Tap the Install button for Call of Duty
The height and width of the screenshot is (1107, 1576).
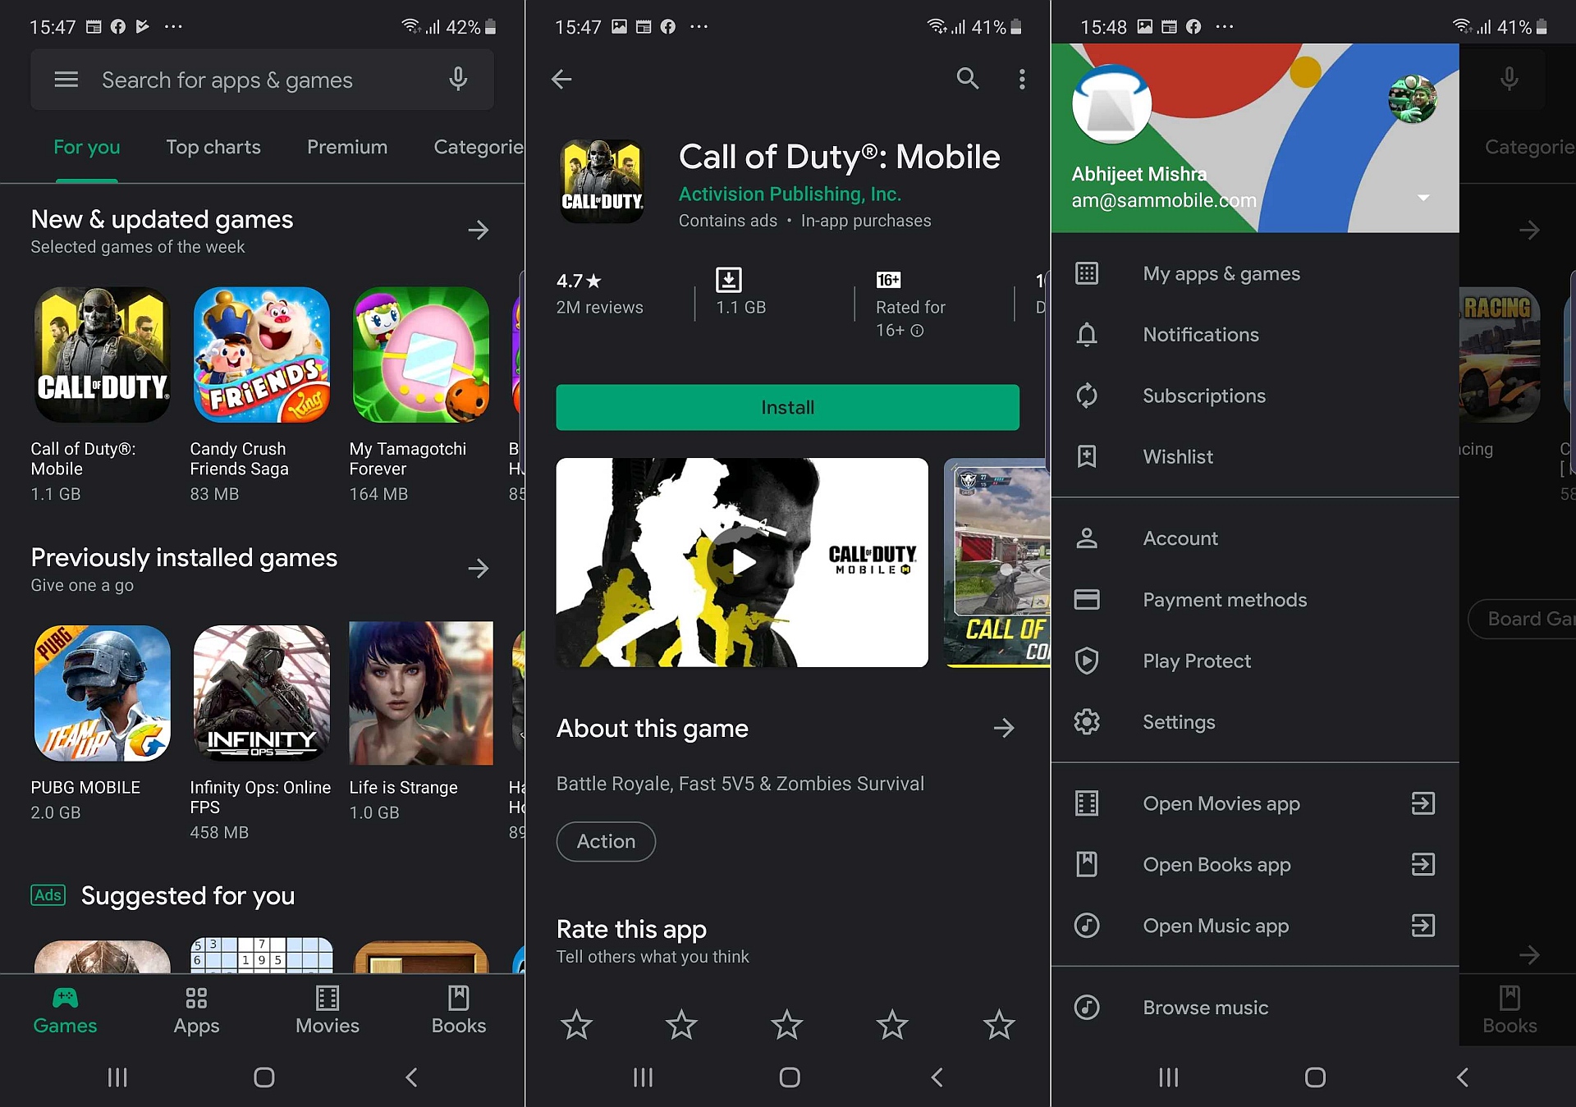[x=786, y=406]
